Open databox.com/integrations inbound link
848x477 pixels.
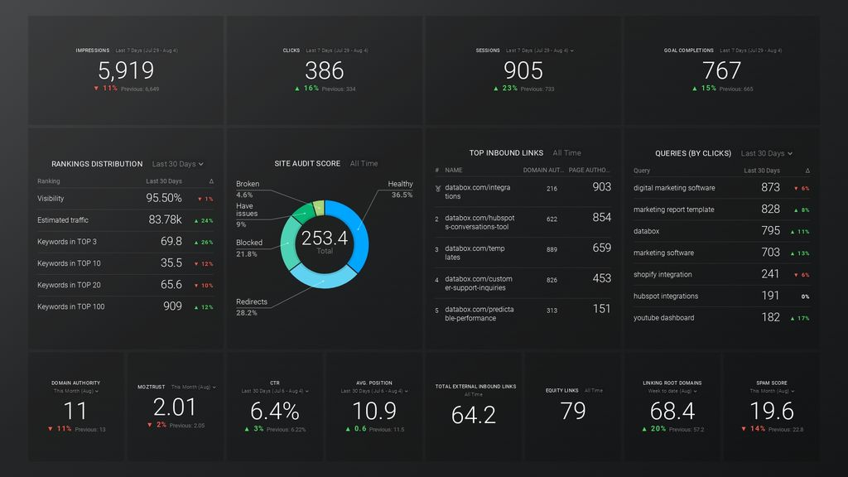[x=478, y=192]
